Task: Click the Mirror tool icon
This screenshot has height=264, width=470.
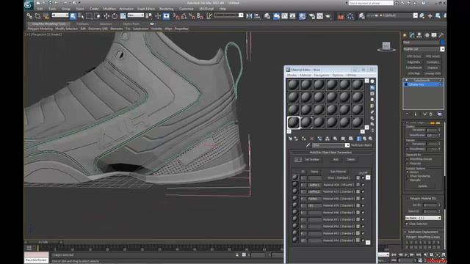Action: point(249,16)
